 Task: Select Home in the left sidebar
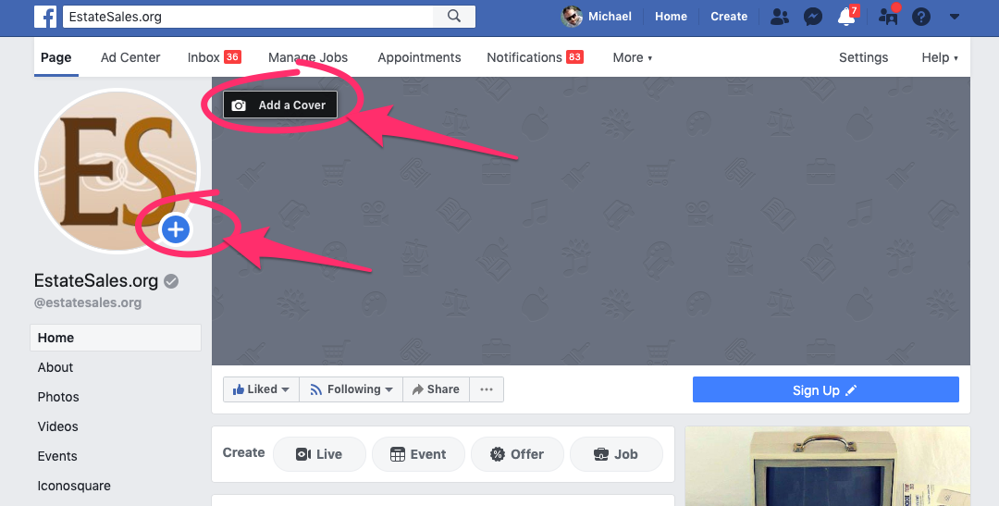(x=116, y=338)
